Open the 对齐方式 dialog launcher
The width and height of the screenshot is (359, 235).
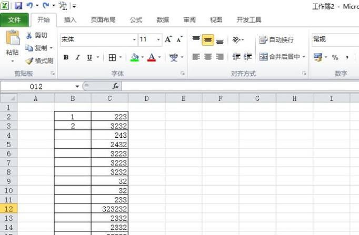[x=304, y=73]
